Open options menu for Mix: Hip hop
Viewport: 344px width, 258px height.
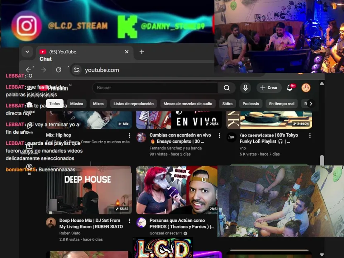click(x=129, y=135)
